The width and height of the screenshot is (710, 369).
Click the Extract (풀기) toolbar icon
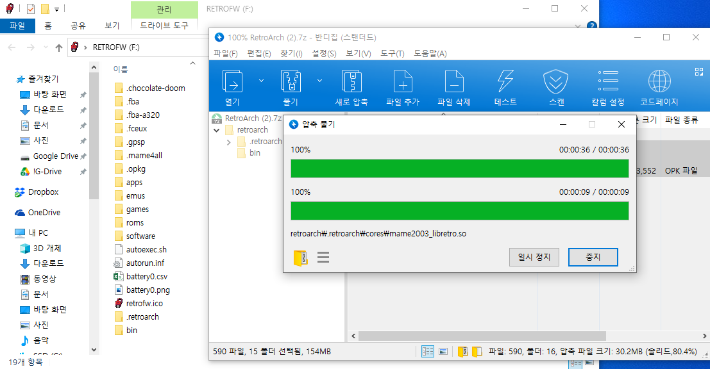pos(291,82)
